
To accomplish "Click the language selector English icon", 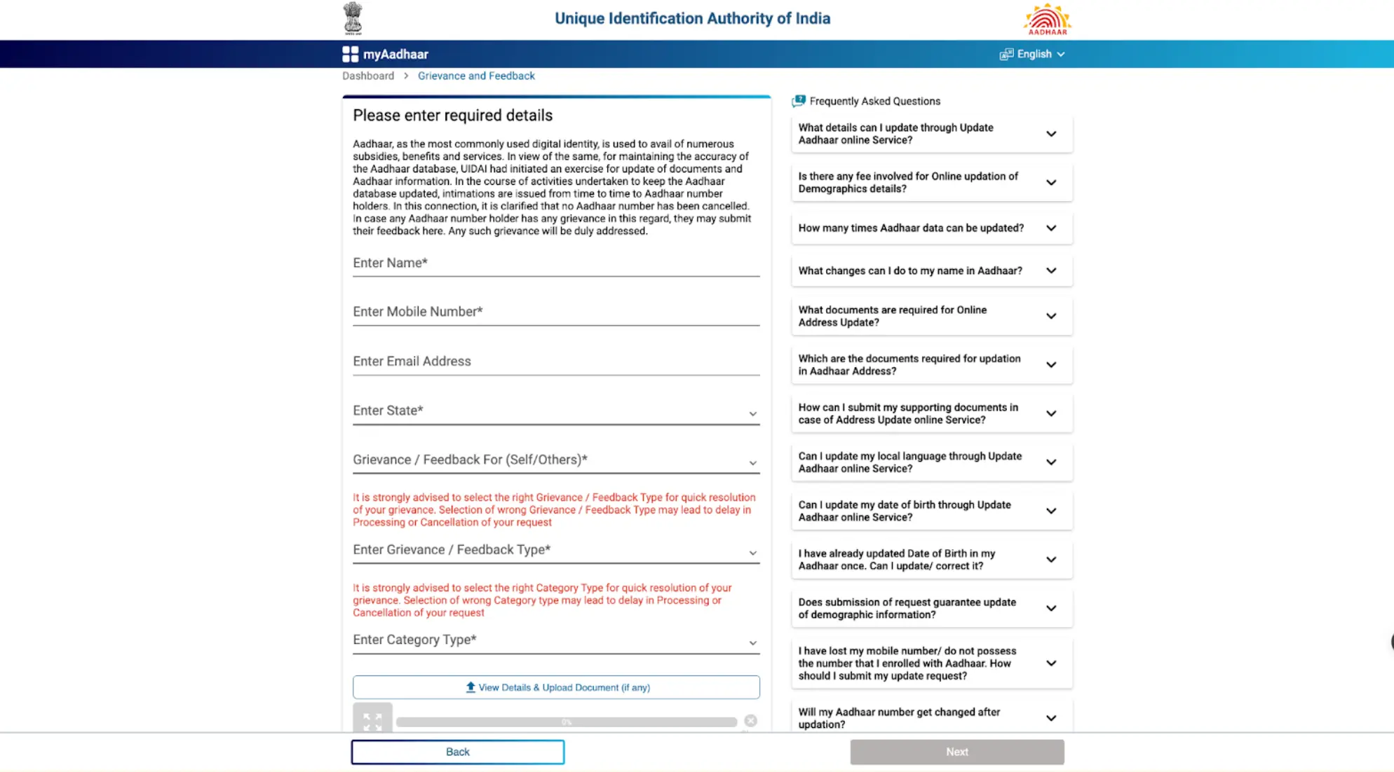I will (1005, 54).
